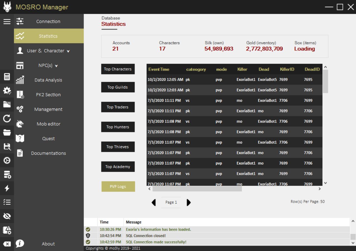The height and width of the screenshot is (251, 356).
Task: Sort table by EventTime column header
Action: point(159,69)
